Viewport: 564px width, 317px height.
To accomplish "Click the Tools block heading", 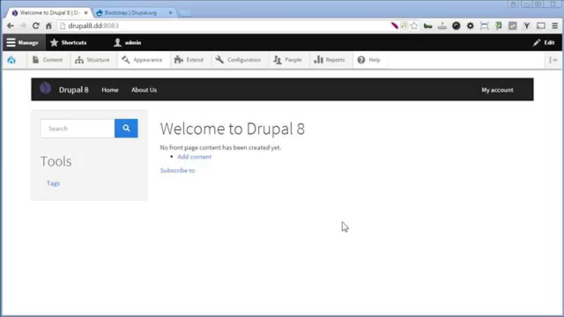I will click(56, 161).
